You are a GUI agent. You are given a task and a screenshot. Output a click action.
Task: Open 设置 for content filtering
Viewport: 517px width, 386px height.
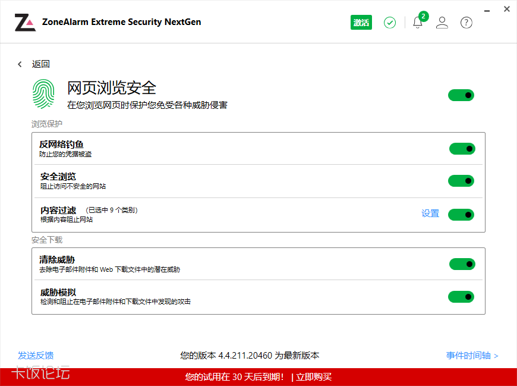430,214
